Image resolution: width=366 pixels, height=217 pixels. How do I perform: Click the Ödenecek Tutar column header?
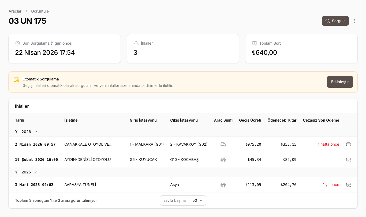coord(282,120)
